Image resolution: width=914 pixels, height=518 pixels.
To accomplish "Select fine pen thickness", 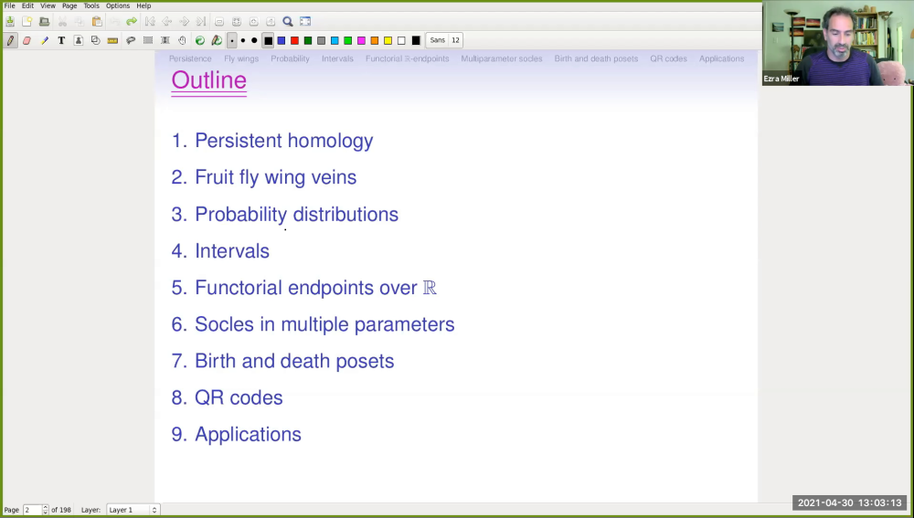I will tap(232, 40).
